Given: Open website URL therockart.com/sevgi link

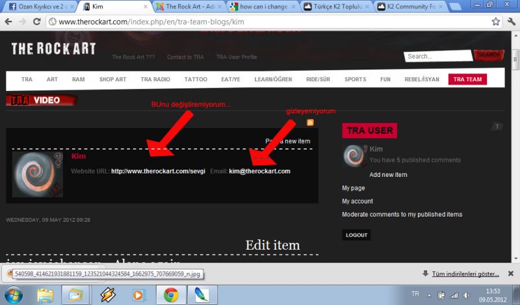Looking at the screenshot, I should (158, 171).
